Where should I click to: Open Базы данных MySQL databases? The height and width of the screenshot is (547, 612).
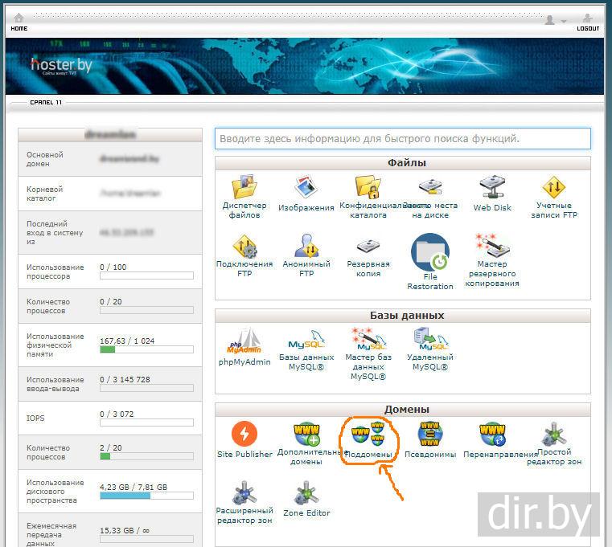[x=306, y=350]
